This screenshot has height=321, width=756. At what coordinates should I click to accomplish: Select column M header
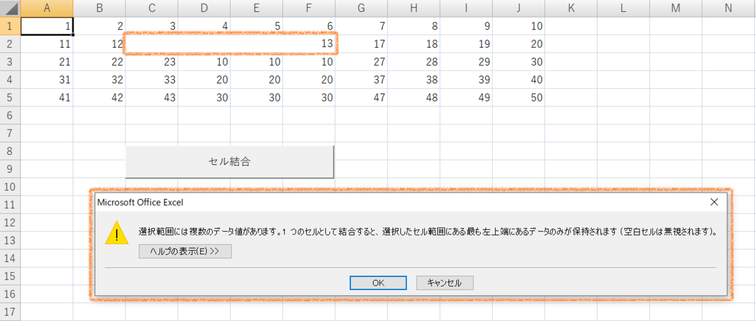pos(675,8)
